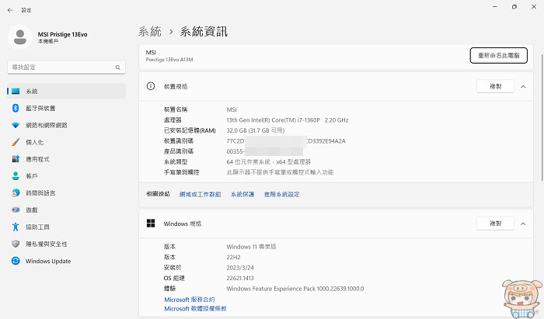The height and width of the screenshot is (319, 544).
Task: Copy Windows specifications with 複製 button
Action: [x=496, y=224]
